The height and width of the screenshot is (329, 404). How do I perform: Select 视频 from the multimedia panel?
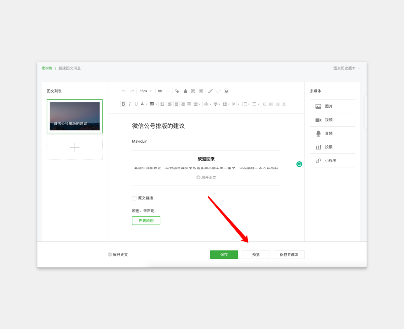tap(332, 120)
